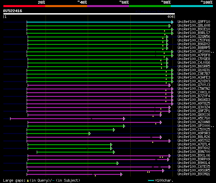The height and width of the screenshot is (183, 216).
Task: Click the UniRef100_C4J0G6 label
Action: pos(194,63)
